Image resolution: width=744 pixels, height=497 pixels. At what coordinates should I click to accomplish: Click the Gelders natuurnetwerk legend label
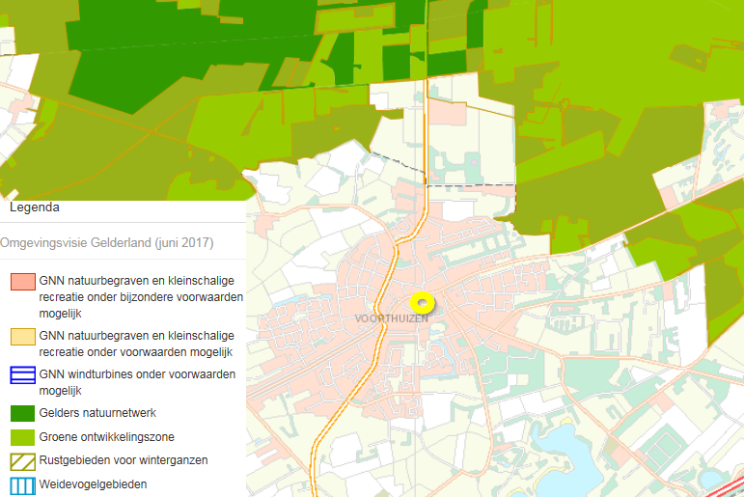coord(97,413)
